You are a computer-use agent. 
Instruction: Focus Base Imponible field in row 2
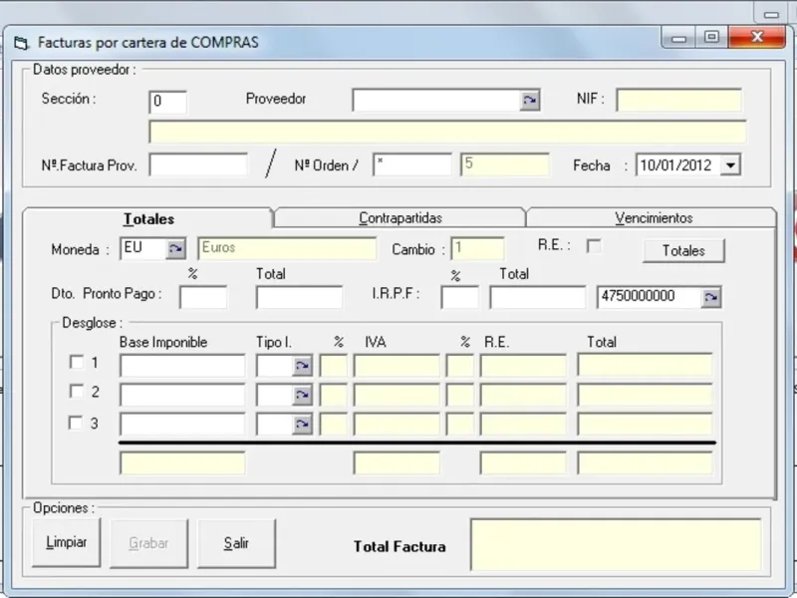[x=182, y=395]
